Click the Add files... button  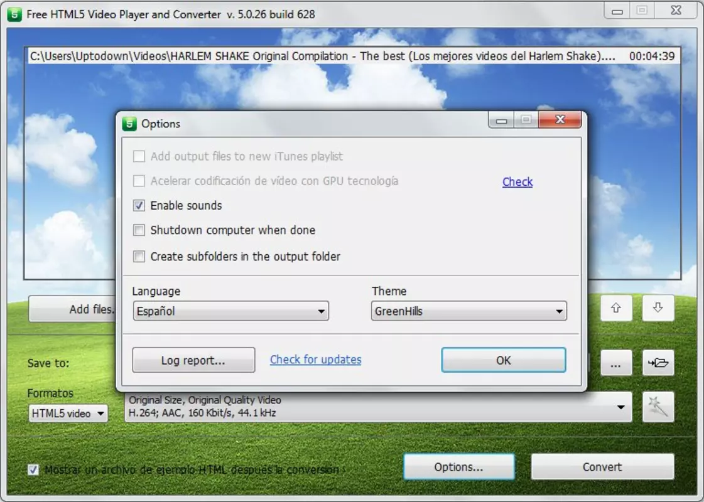click(x=72, y=309)
